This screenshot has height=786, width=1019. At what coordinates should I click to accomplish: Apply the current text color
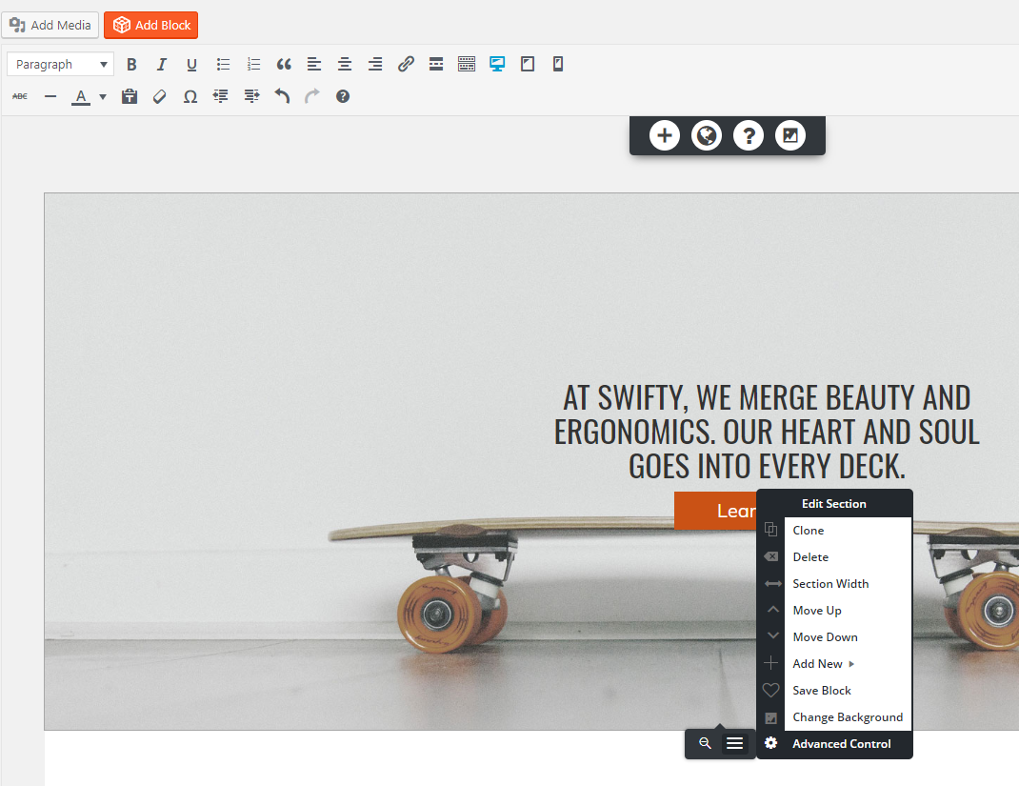[x=81, y=97]
